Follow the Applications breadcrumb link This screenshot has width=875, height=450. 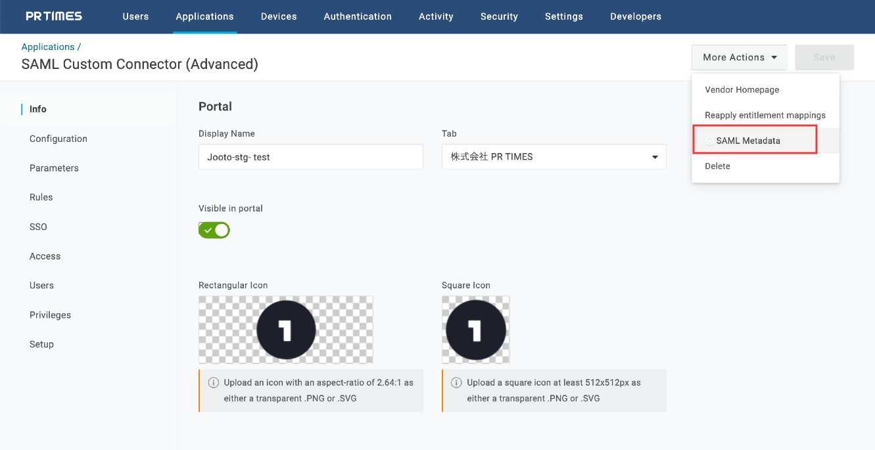[48, 47]
